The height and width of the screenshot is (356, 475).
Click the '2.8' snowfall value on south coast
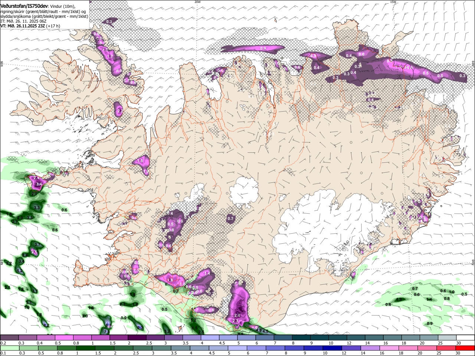(x=238, y=315)
